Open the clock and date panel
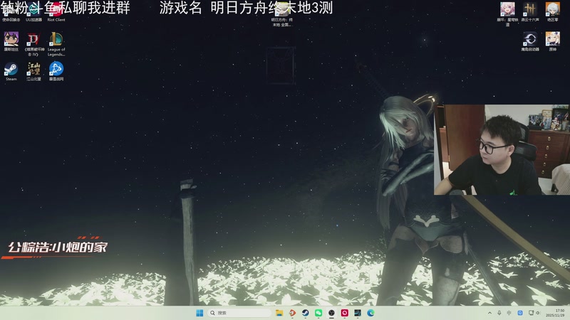 (555, 313)
